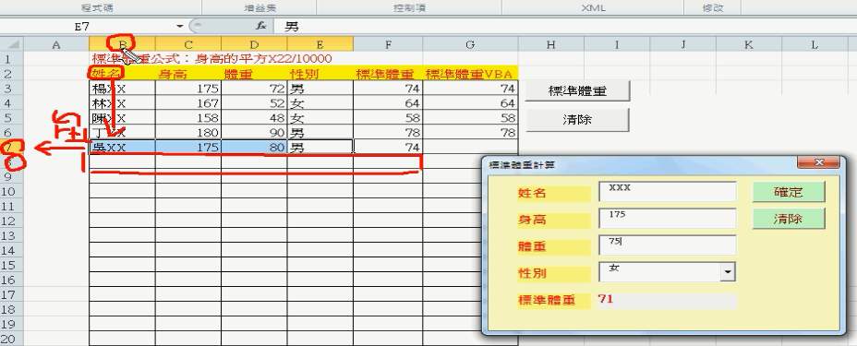This screenshot has height=346, width=857.
Task: Open the 性別 combo box dropdown arrow
Action: (x=728, y=272)
